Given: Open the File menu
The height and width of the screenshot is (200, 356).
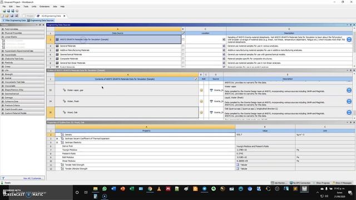Looking at the screenshot, I should pyautogui.click(x=4, y=7).
